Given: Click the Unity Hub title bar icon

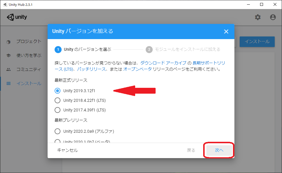Looking at the screenshot, I should pos(5,4).
